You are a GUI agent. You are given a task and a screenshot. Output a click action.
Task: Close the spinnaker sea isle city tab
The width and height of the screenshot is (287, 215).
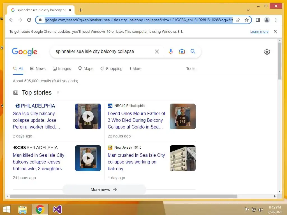70,10
